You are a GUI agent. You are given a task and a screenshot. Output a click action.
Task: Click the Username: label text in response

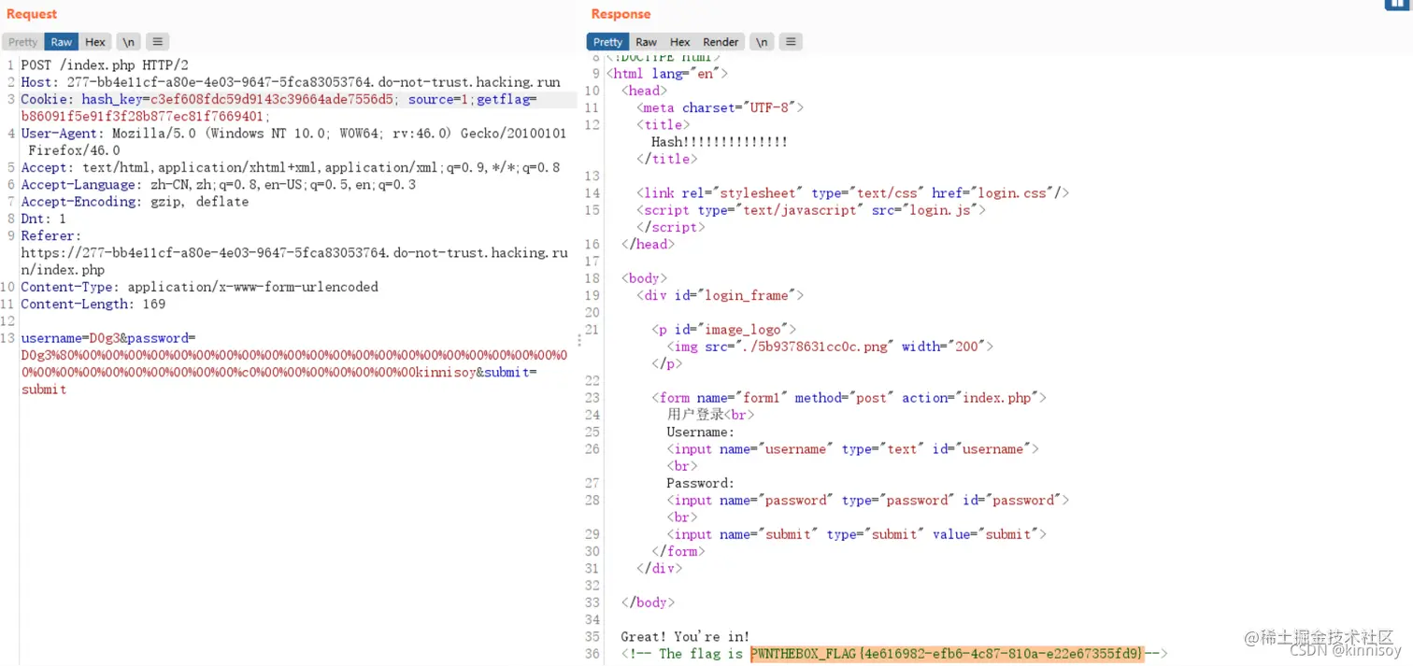click(x=700, y=432)
